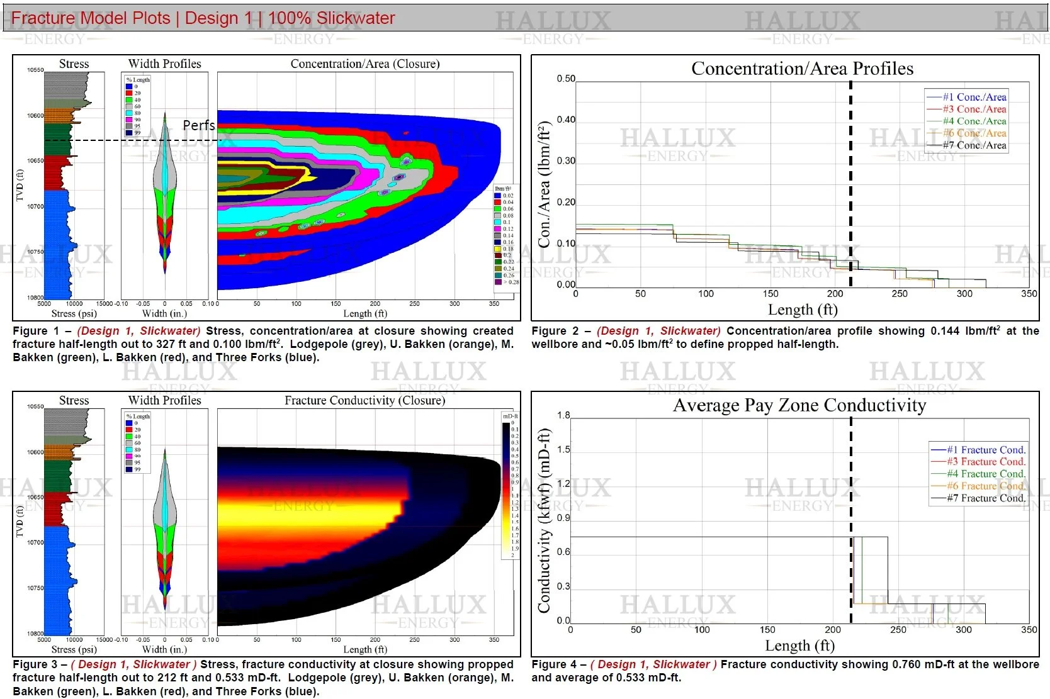Click the 0 entry in Width Profiles legend

click(129, 86)
